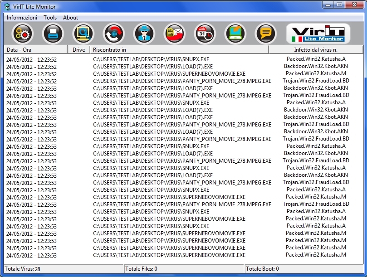The height and width of the screenshot is (277, 367).
Task: Click Packed.Win32.Katusha.A in the 12:23:52 row
Action: [x=316, y=59]
